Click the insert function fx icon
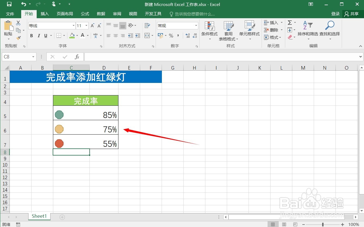The image size is (364, 227). coord(77,57)
